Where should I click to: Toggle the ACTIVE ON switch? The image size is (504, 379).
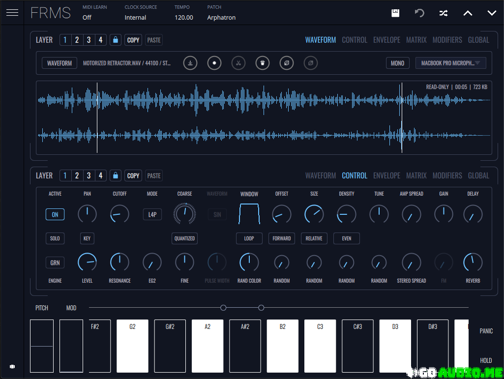tap(55, 214)
